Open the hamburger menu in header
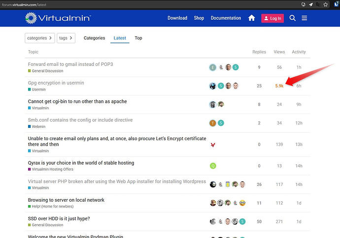The width and height of the screenshot is (340, 238). [305, 18]
